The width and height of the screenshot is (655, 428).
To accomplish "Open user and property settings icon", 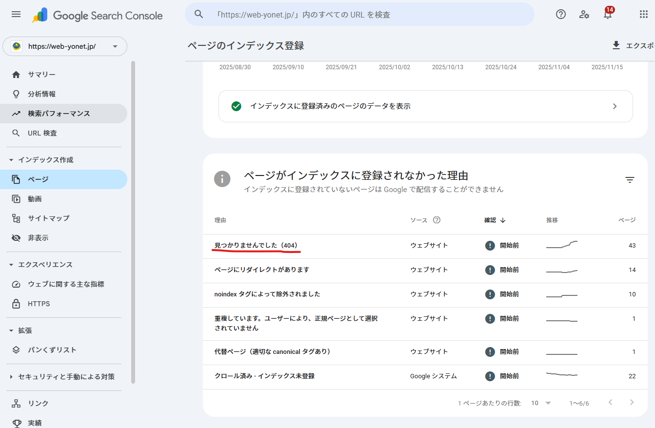I will click(584, 15).
